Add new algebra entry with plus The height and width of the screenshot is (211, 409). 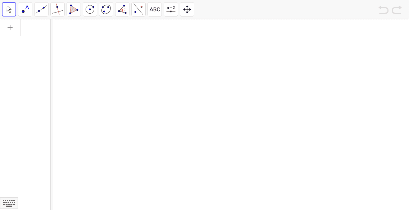click(x=10, y=27)
